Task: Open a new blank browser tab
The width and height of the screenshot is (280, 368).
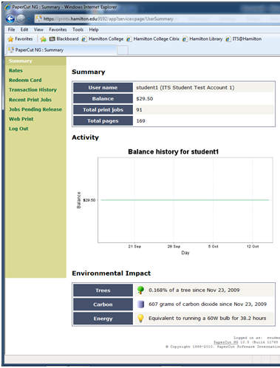Action: point(123,50)
